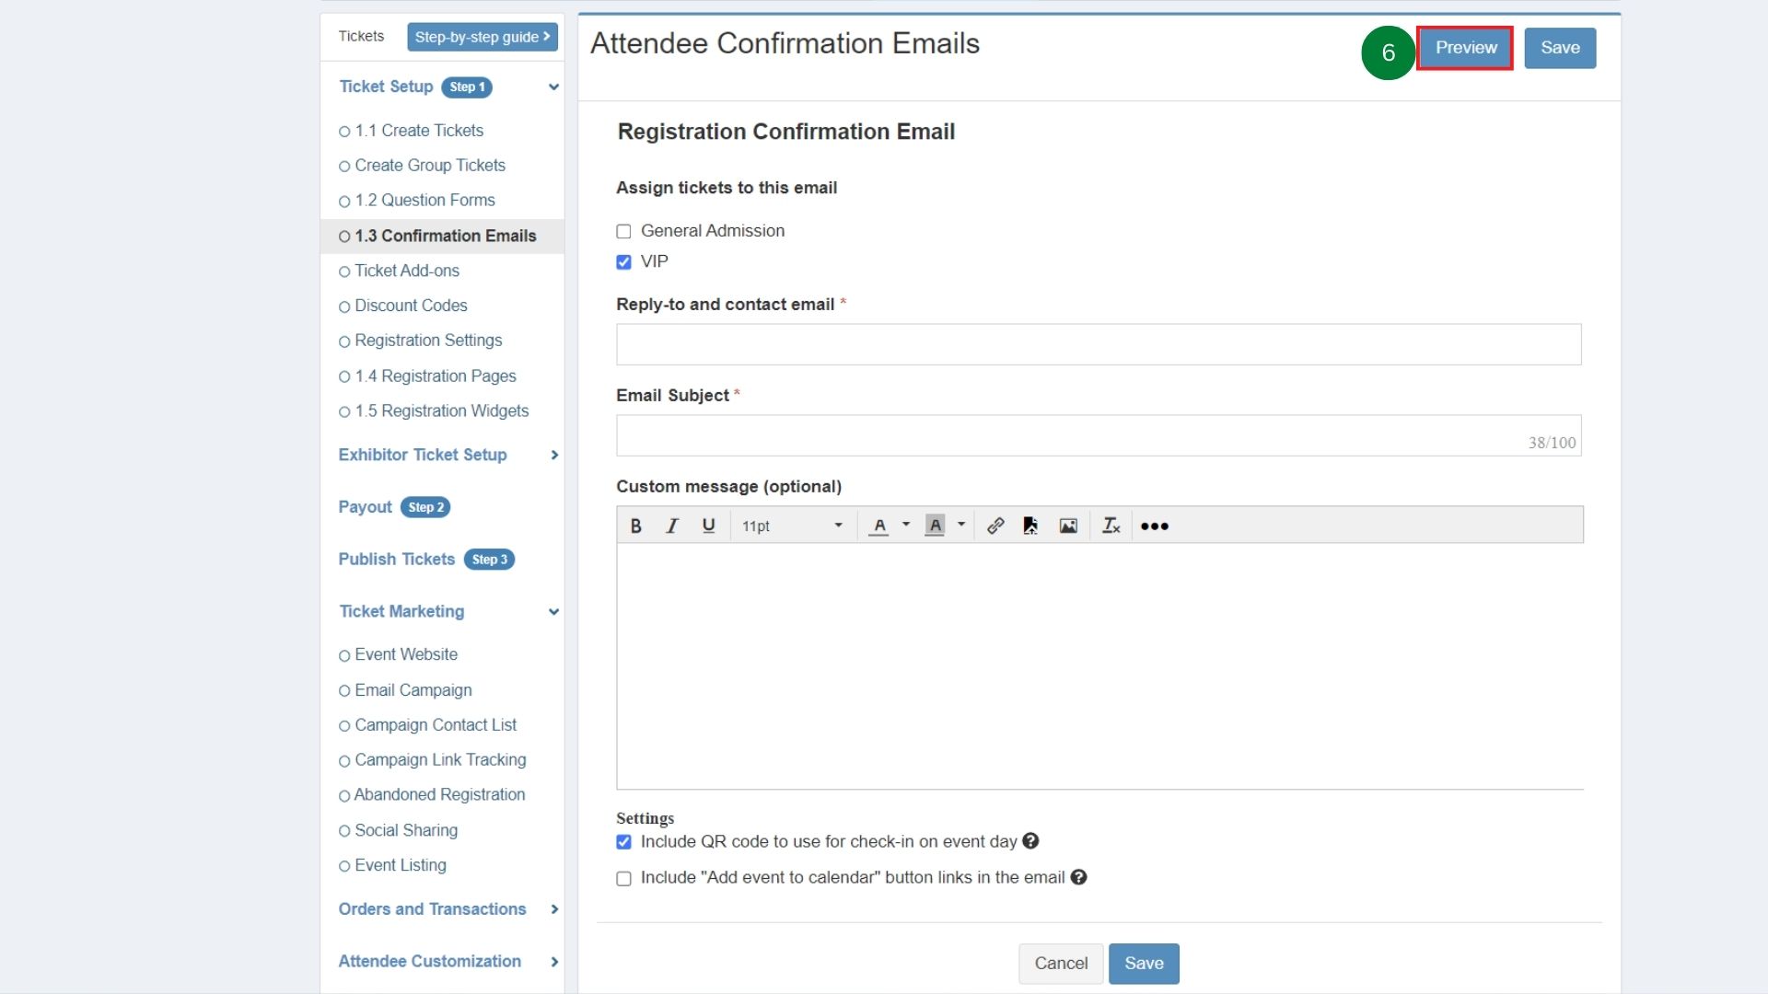The width and height of the screenshot is (1768, 994).
Task: Open the 11pt font size dropdown
Action: click(x=792, y=526)
